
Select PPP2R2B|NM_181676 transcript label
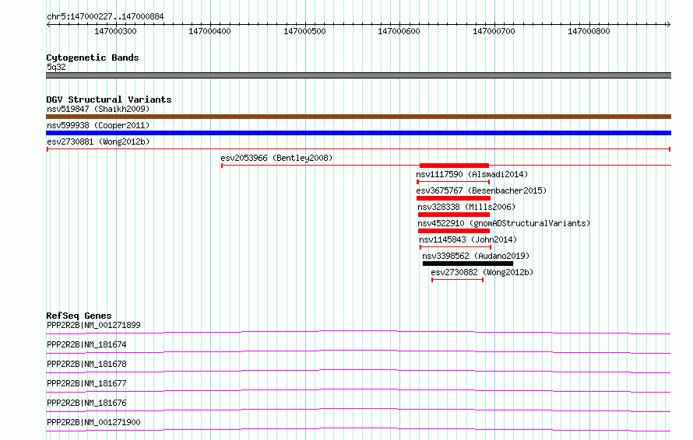point(86,403)
